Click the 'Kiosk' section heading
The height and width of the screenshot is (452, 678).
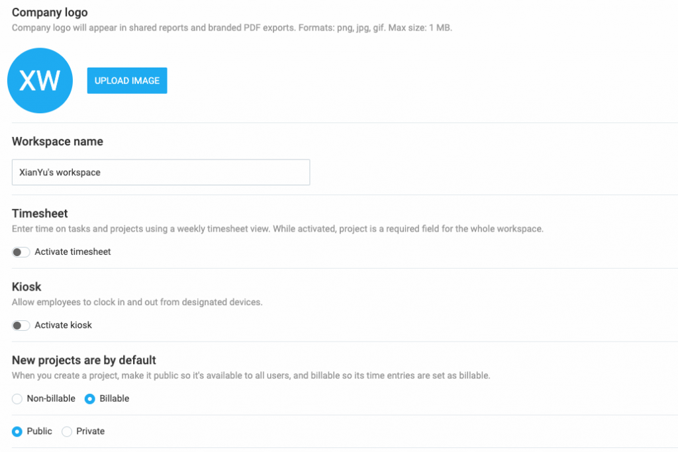click(x=26, y=287)
